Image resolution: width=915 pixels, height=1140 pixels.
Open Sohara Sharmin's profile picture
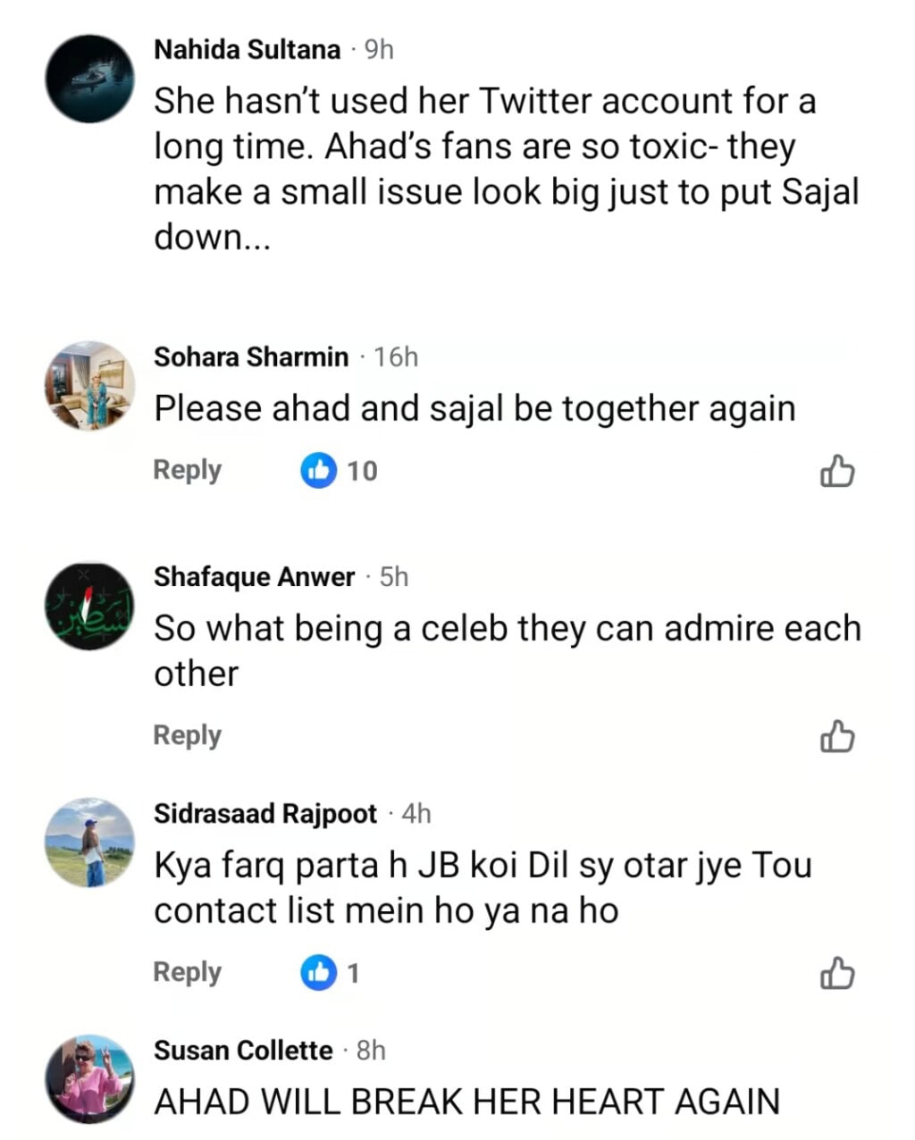(x=89, y=385)
